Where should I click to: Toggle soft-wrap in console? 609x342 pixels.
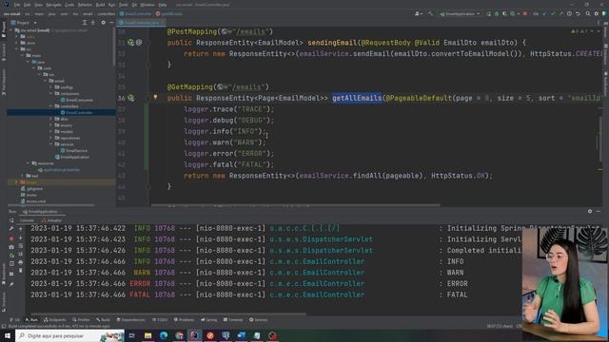coord(21,246)
